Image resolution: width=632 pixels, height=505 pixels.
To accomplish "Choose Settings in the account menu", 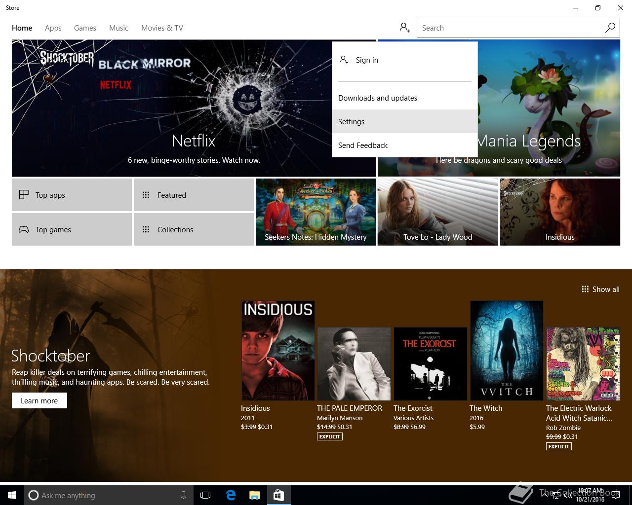I will pyautogui.click(x=405, y=121).
